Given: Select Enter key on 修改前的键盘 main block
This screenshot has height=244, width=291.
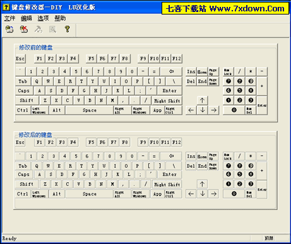Looking at the screenshot, I should pos(170,91).
